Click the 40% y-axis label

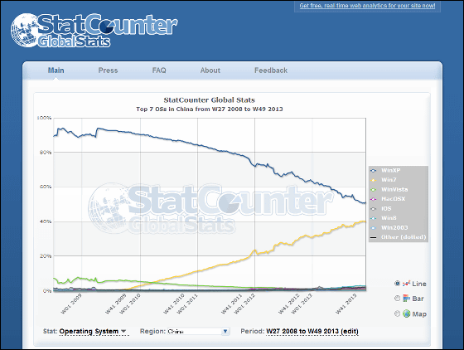click(x=46, y=221)
